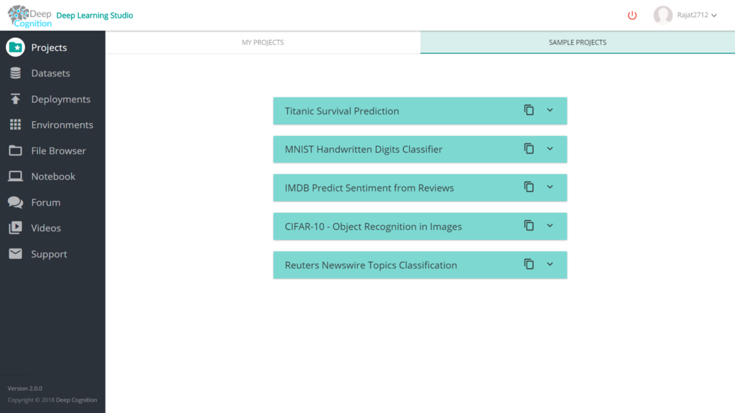Screen dimensions: 735x413
Task: Click the CIFAR-10 Object Recognition in Images title
Action: (x=373, y=226)
